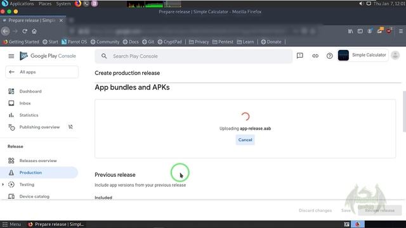The image size is (406, 228).
Task: Open Releases overview in sidebar
Action: pyautogui.click(x=39, y=160)
